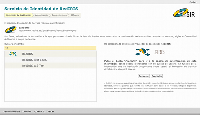Screen dimensions: 200x115
Task: Select RedIRIS in the institution list
Action: coord(51,54)
